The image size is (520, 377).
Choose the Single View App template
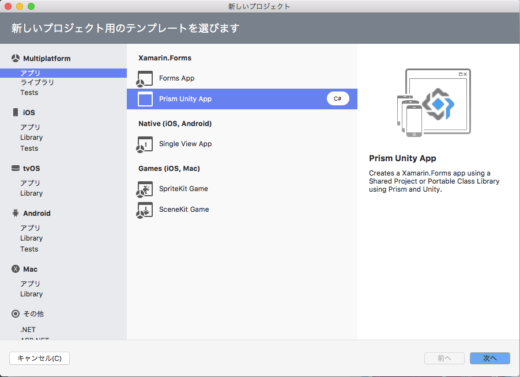242,144
